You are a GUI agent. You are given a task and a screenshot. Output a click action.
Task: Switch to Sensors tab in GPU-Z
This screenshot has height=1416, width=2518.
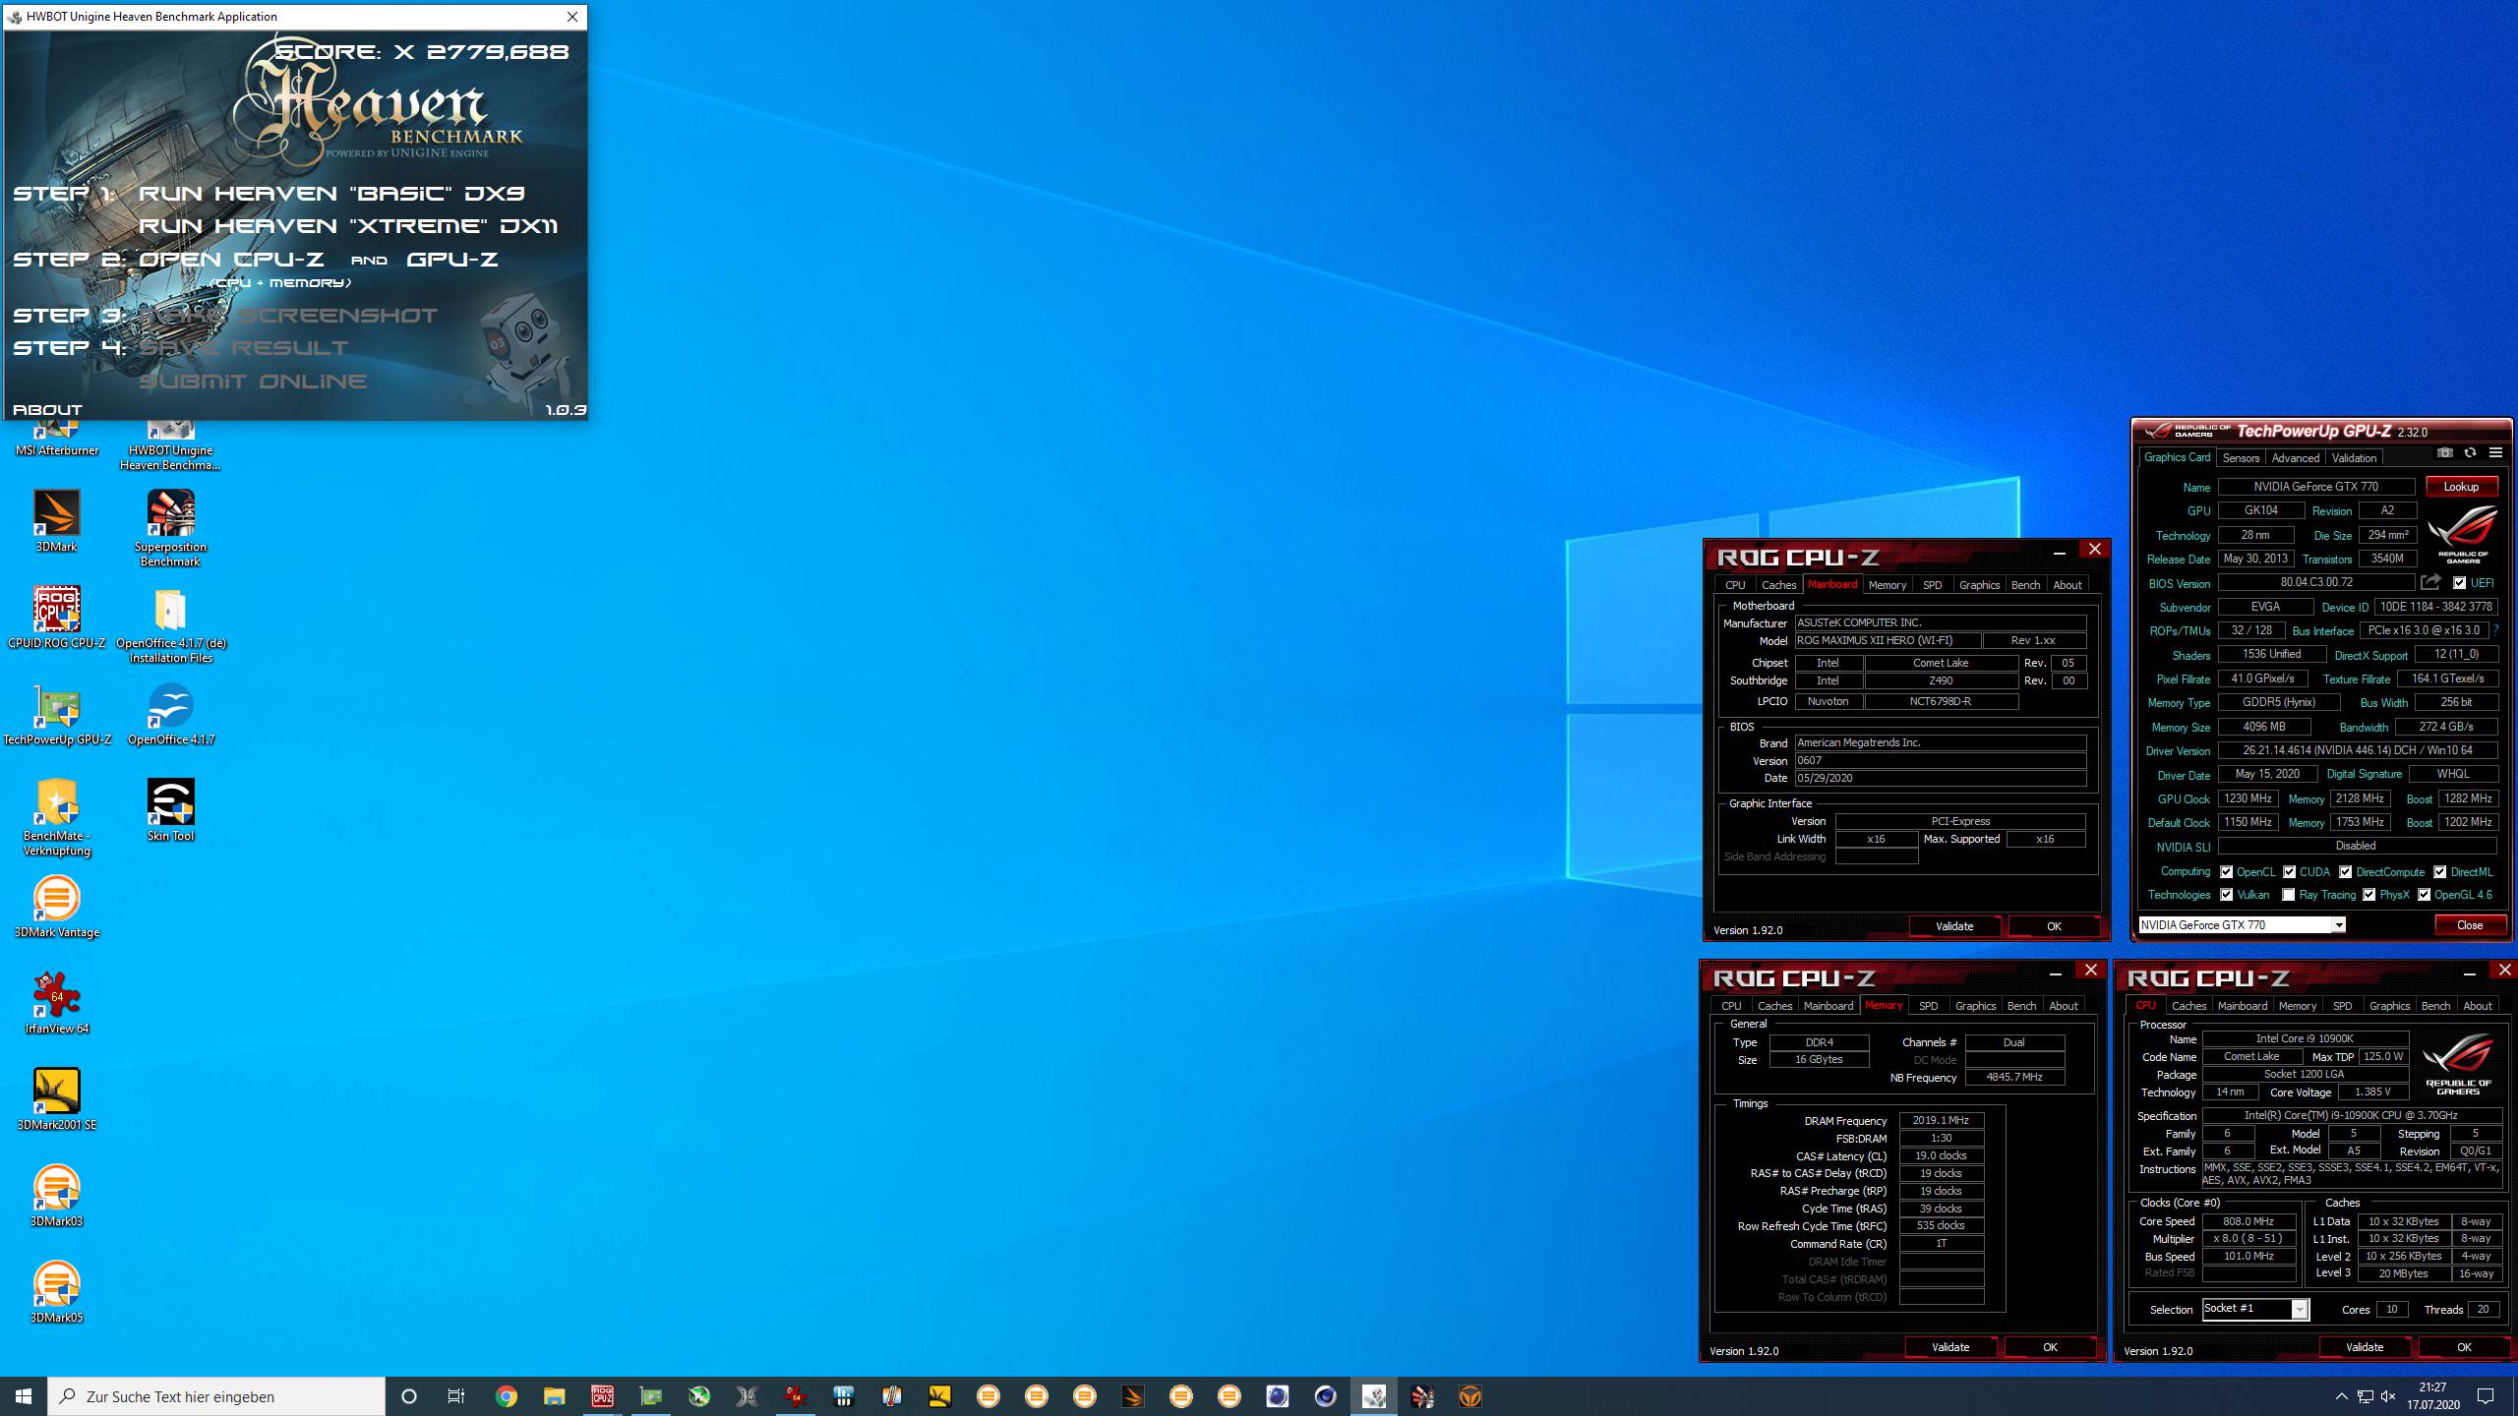(2241, 458)
